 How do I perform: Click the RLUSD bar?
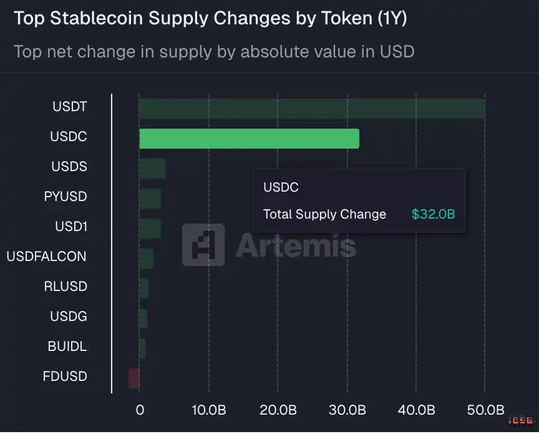click(143, 289)
